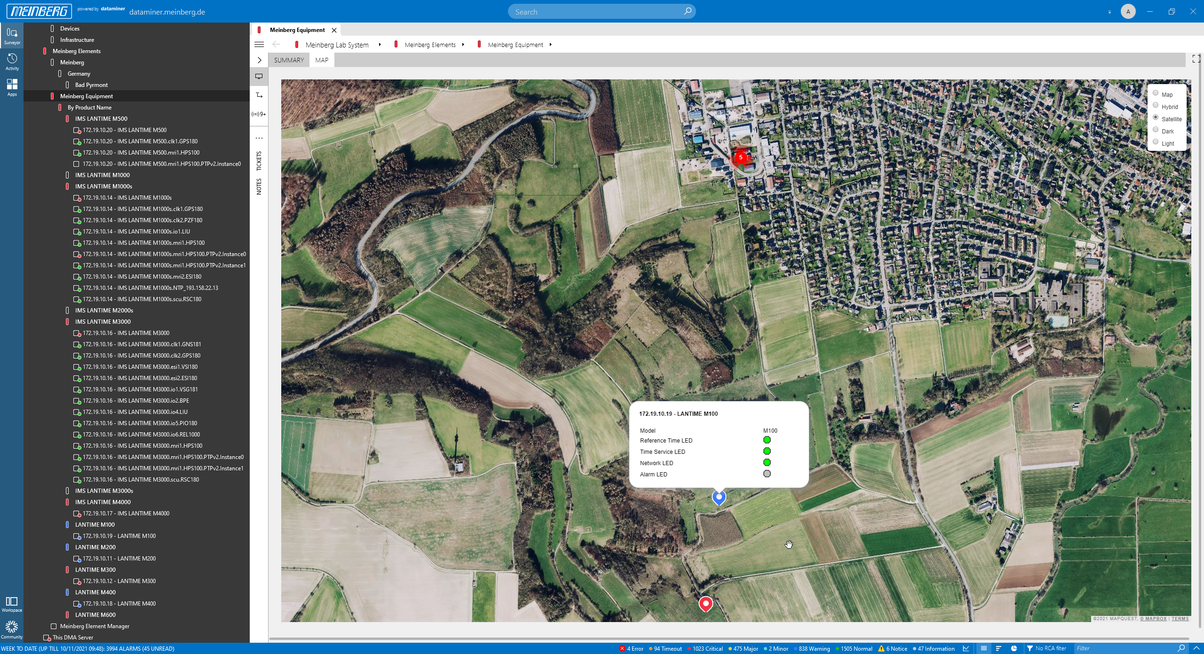
Task: Collapse IMS LANTIME M500 tree group
Action: (x=101, y=119)
